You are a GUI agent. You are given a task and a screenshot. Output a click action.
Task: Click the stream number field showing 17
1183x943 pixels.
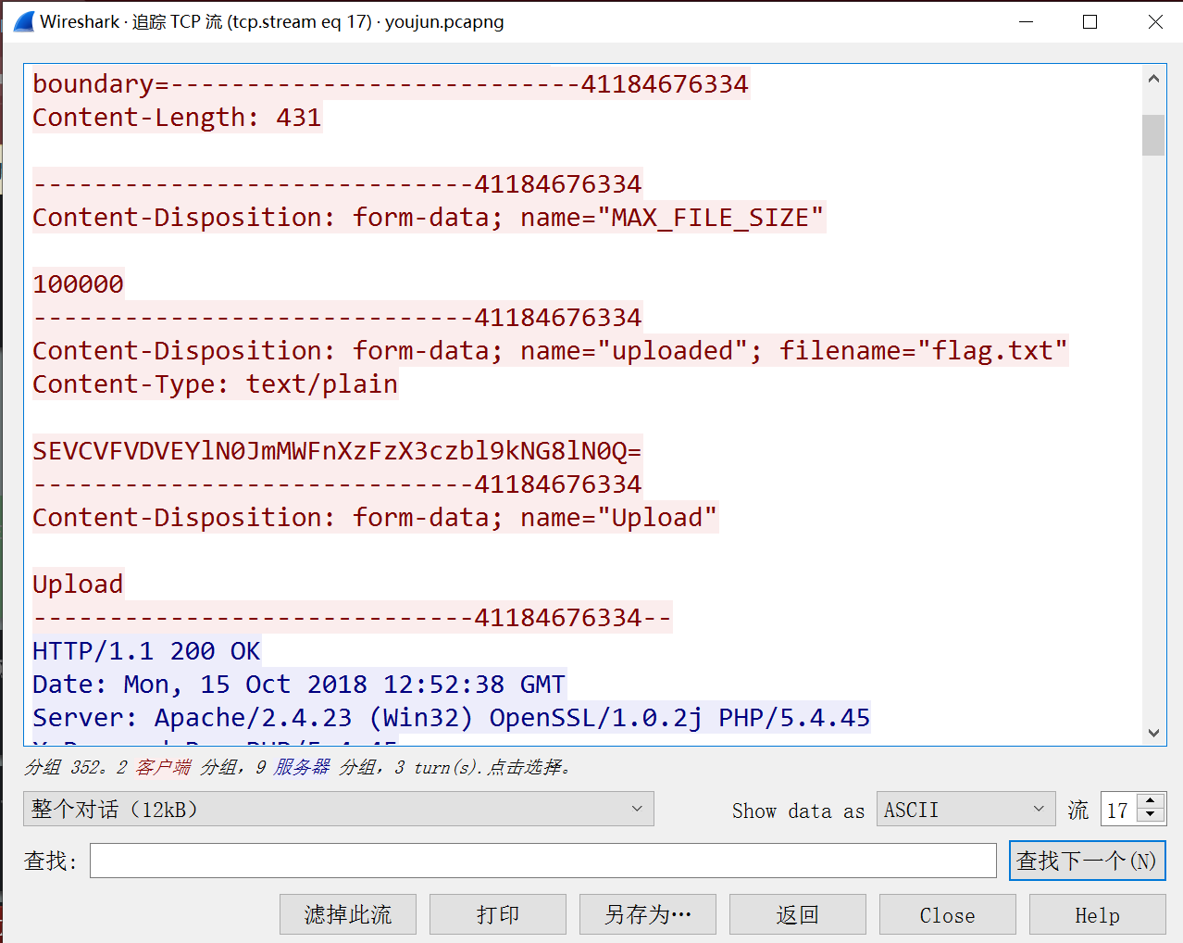pos(1119,810)
